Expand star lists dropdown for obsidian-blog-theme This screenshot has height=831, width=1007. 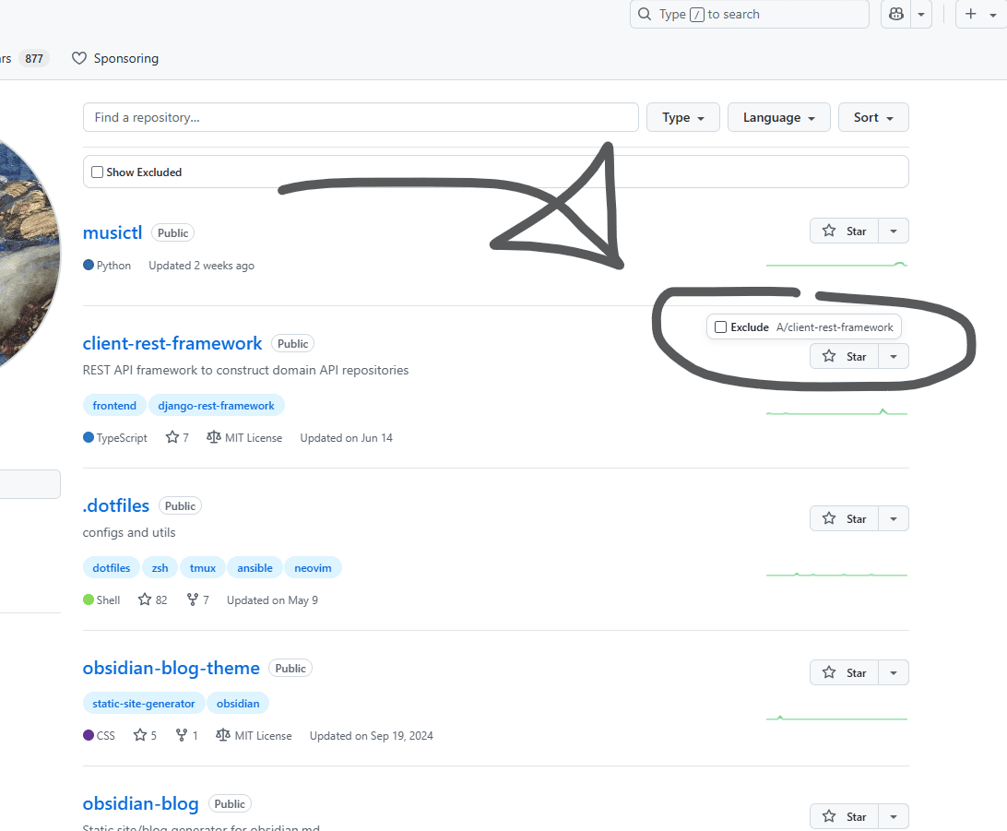point(894,673)
